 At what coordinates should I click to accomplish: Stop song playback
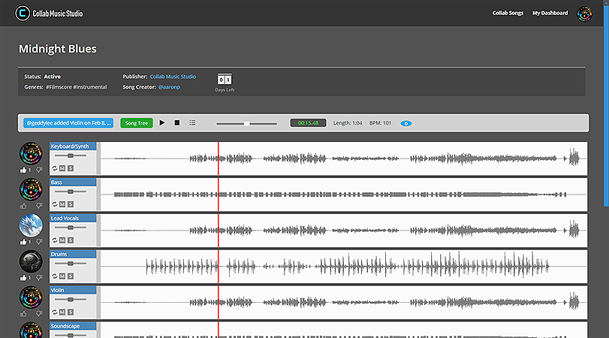point(176,122)
